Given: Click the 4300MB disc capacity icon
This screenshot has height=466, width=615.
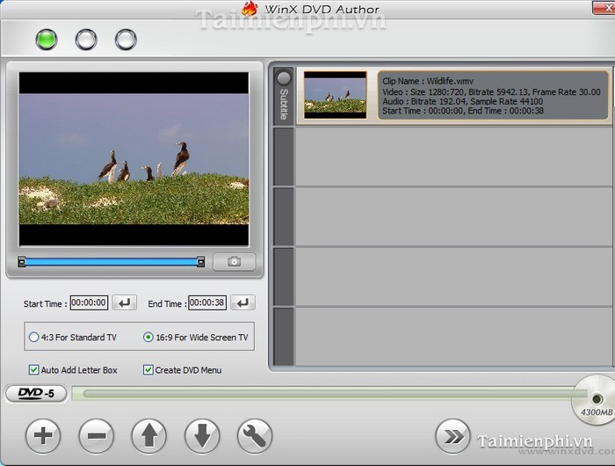Looking at the screenshot, I should coord(594,400).
